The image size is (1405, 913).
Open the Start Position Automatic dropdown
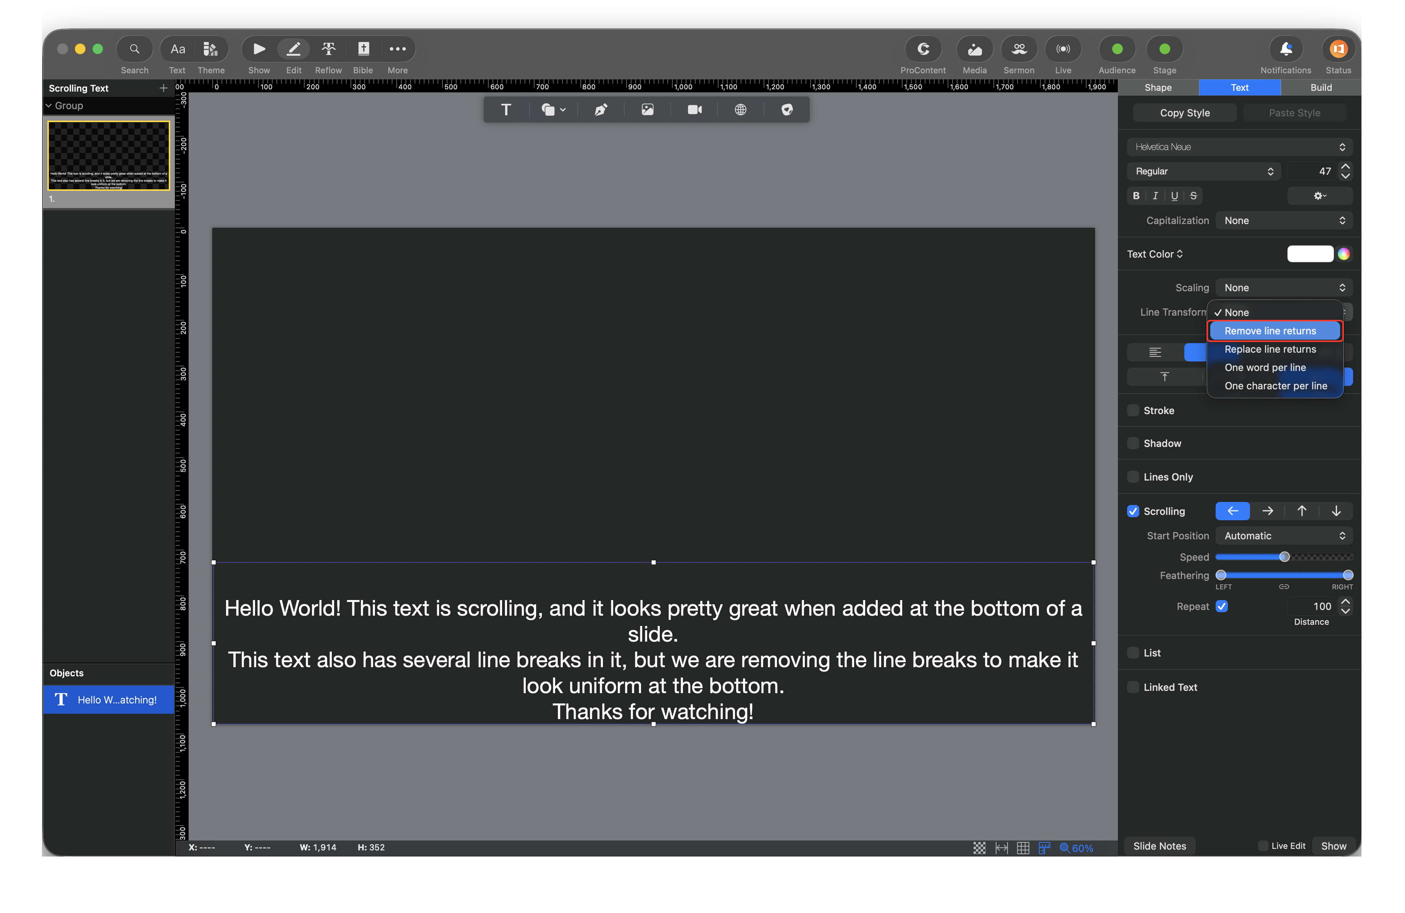1283,536
